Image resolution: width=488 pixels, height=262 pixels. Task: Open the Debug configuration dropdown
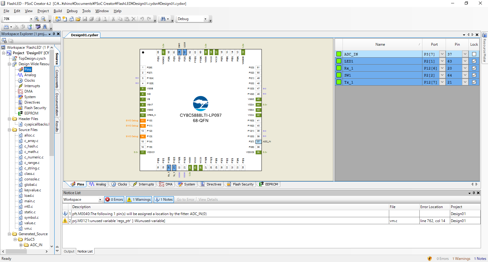coord(205,19)
